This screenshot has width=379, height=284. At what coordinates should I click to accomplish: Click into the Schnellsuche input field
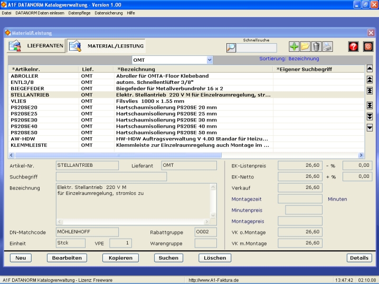point(257,48)
